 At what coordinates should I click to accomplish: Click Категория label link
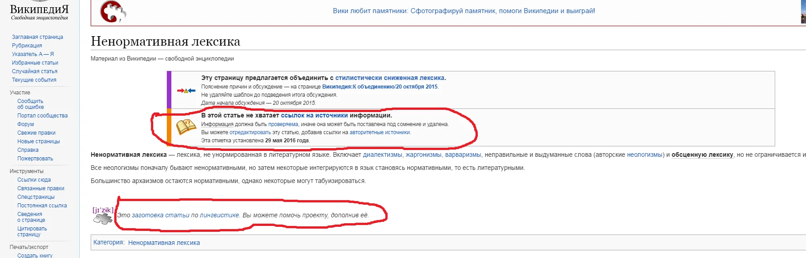coord(108,242)
